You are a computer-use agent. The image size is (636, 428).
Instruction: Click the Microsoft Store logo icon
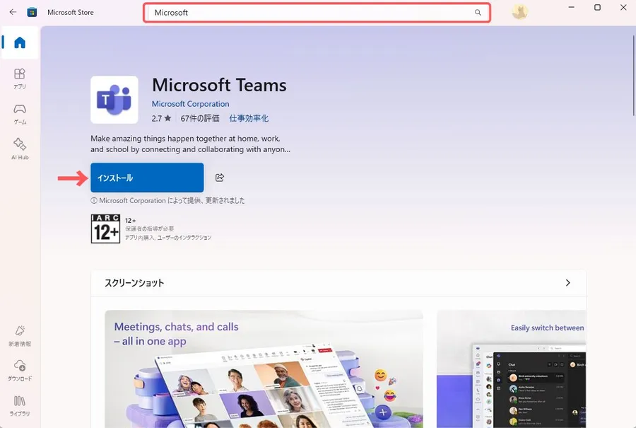tap(32, 12)
